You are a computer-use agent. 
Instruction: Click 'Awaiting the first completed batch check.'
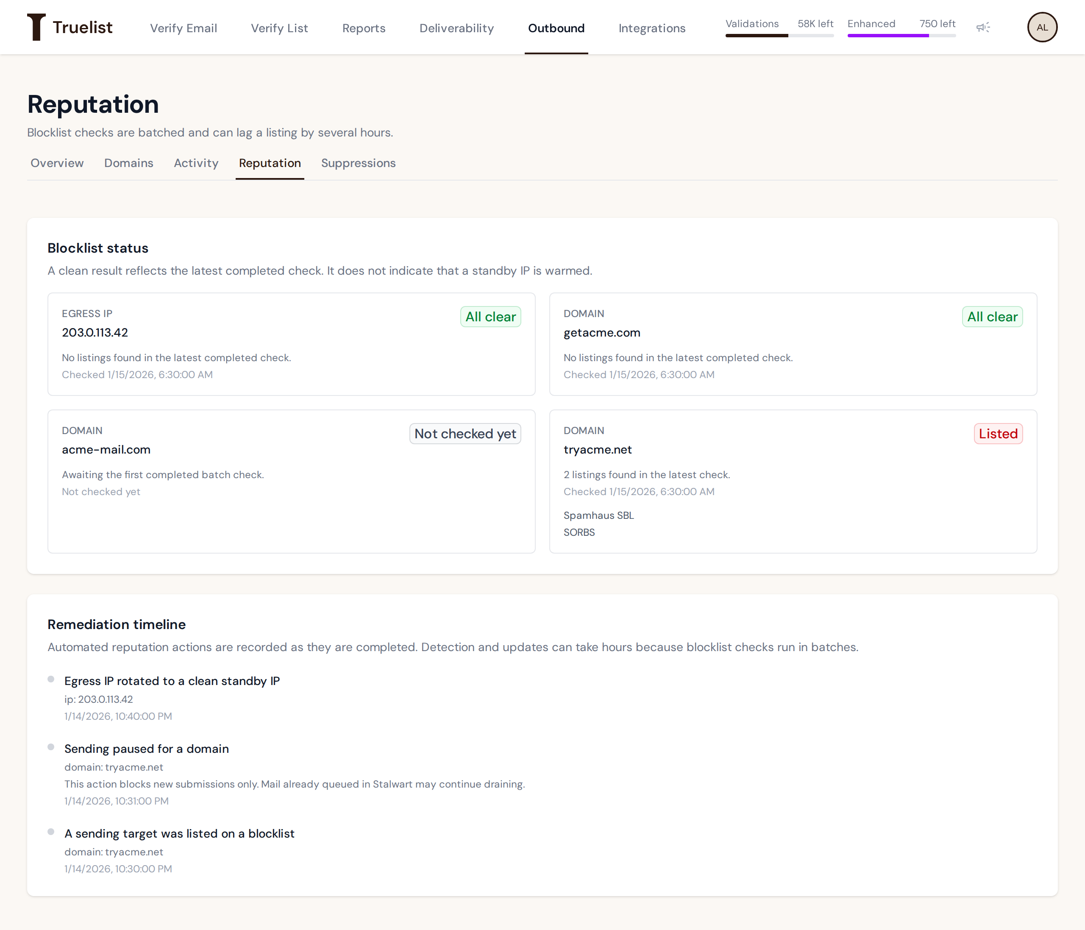(163, 474)
